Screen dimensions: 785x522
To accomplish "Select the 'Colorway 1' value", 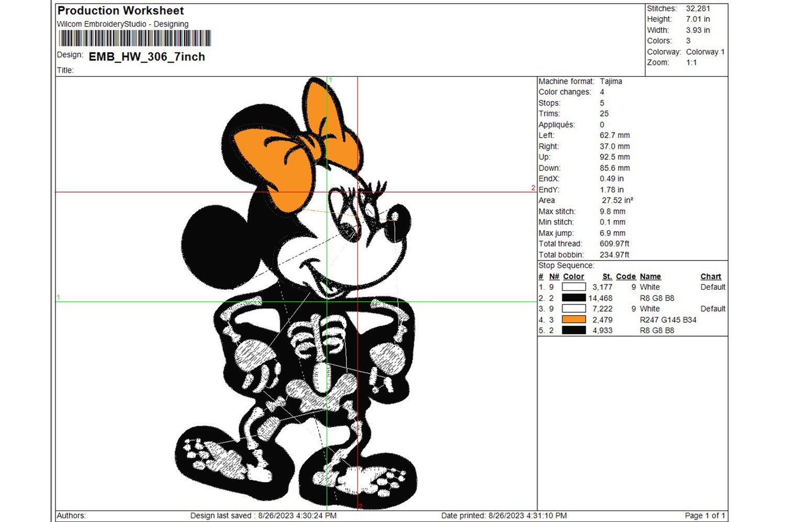I will pyautogui.click(x=705, y=52).
